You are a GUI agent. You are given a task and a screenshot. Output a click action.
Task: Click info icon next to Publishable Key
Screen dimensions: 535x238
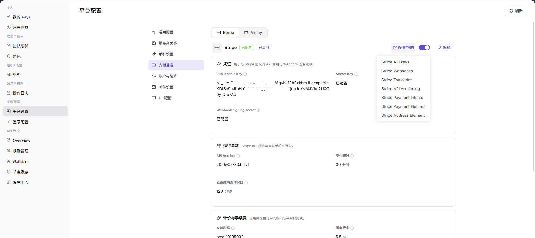tap(245, 74)
